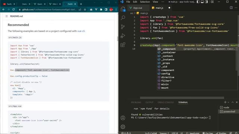This screenshot has height=134, width=239.
Task: Open the Search view in VS Code
Action: click(123, 18)
